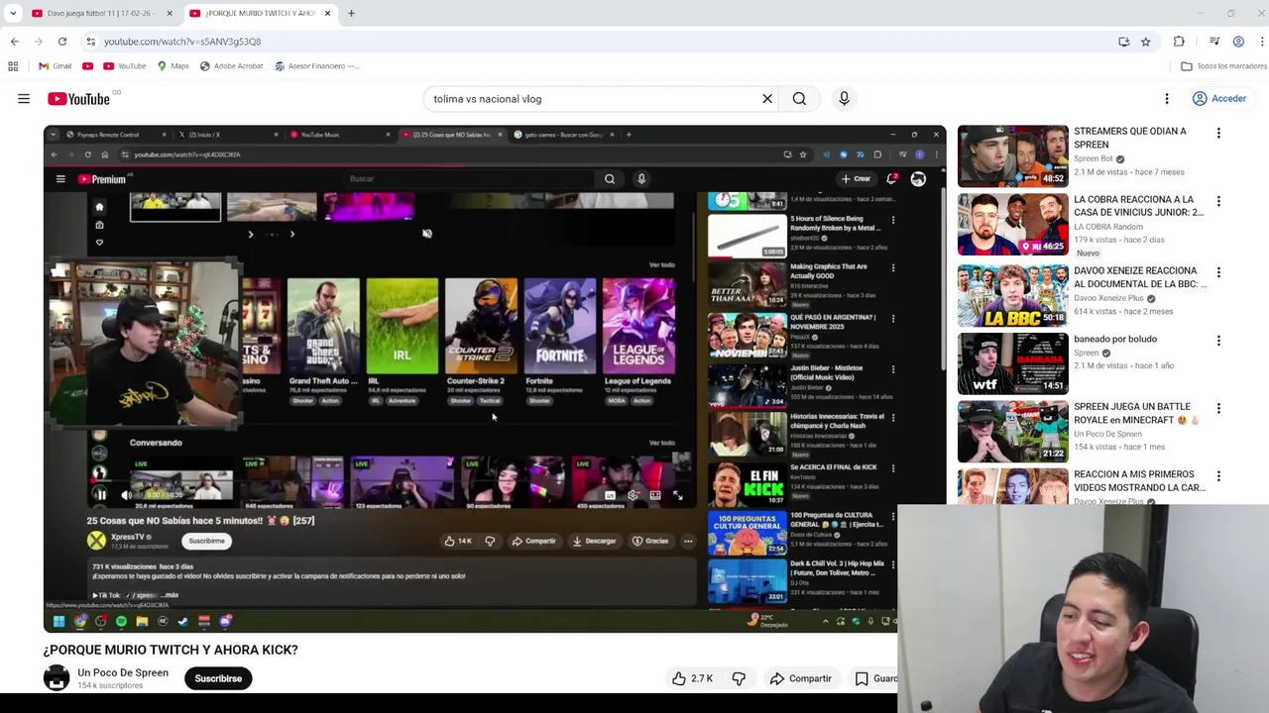The image size is (1269, 713).
Task: Go back one page
Action: (x=14, y=42)
